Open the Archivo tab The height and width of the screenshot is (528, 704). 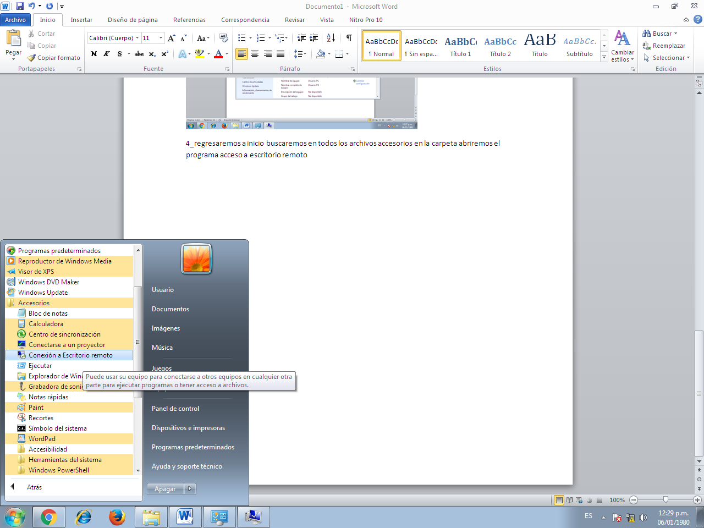coord(15,19)
